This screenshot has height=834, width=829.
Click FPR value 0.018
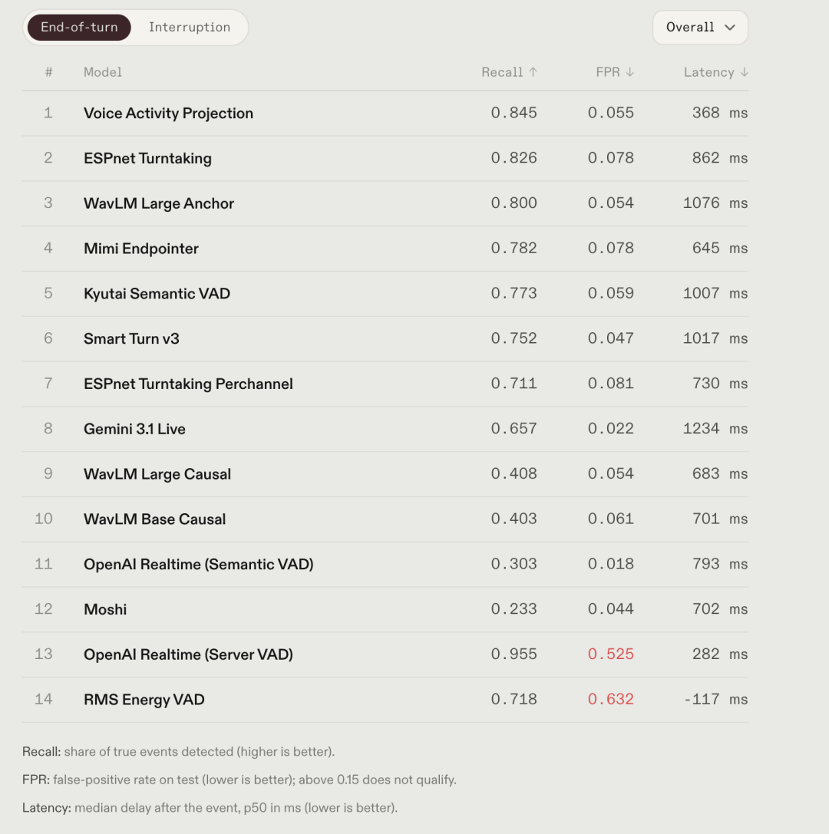pos(611,565)
